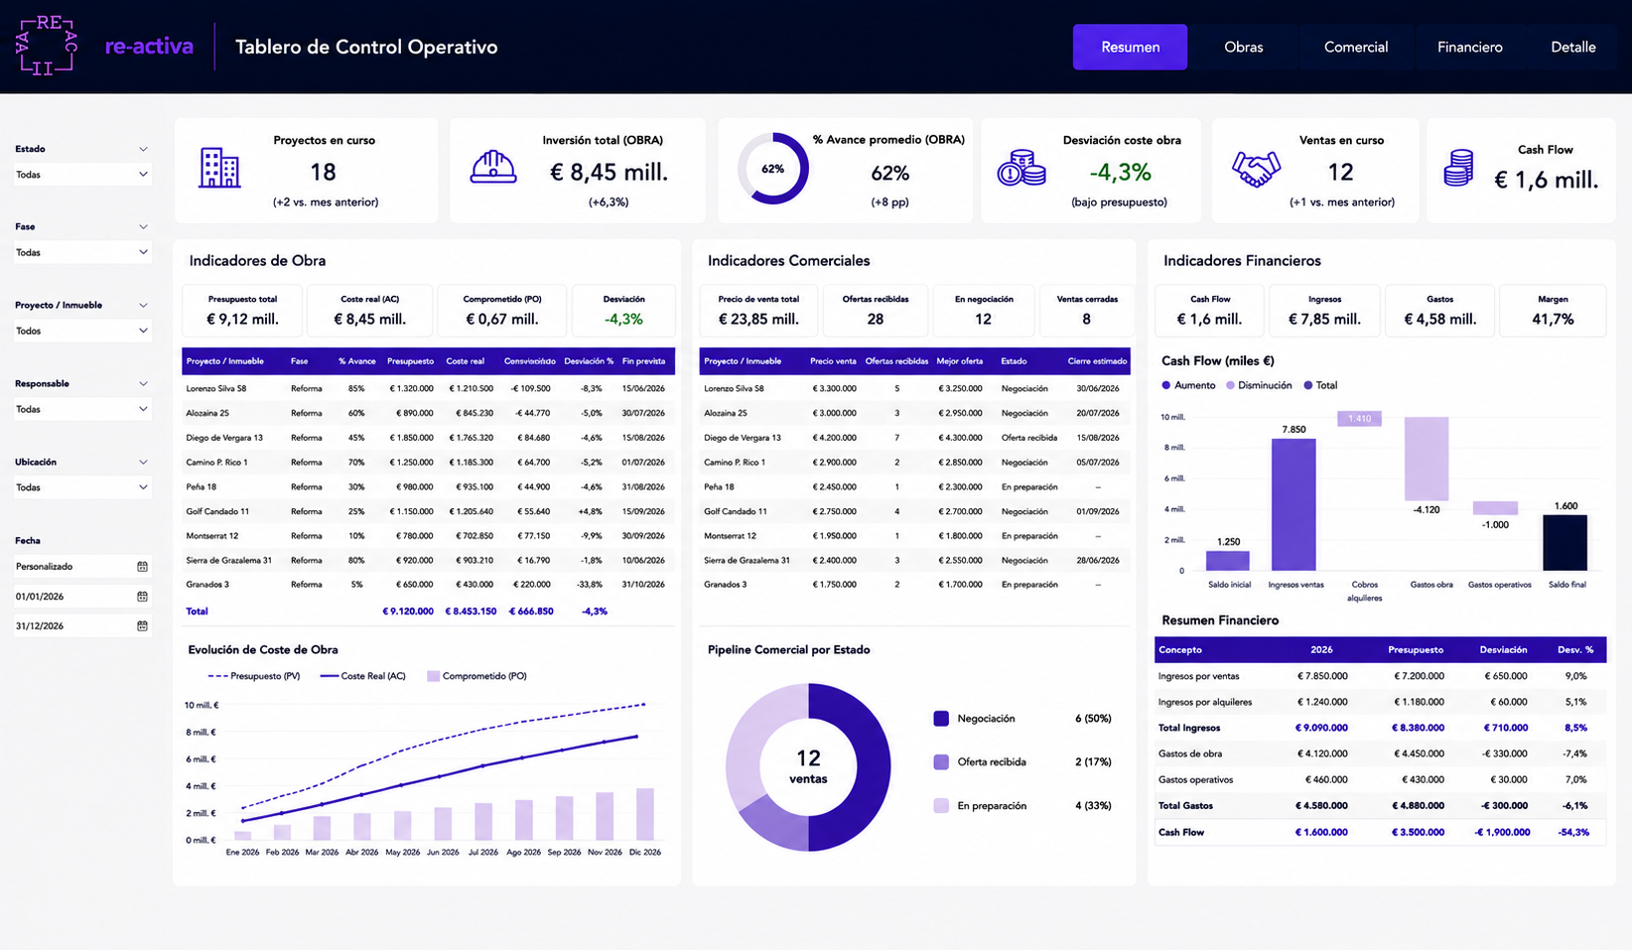Image resolution: width=1632 pixels, height=950 pixels.
Task: Collapse the Responsable filter section
Action: click(143, 384)
